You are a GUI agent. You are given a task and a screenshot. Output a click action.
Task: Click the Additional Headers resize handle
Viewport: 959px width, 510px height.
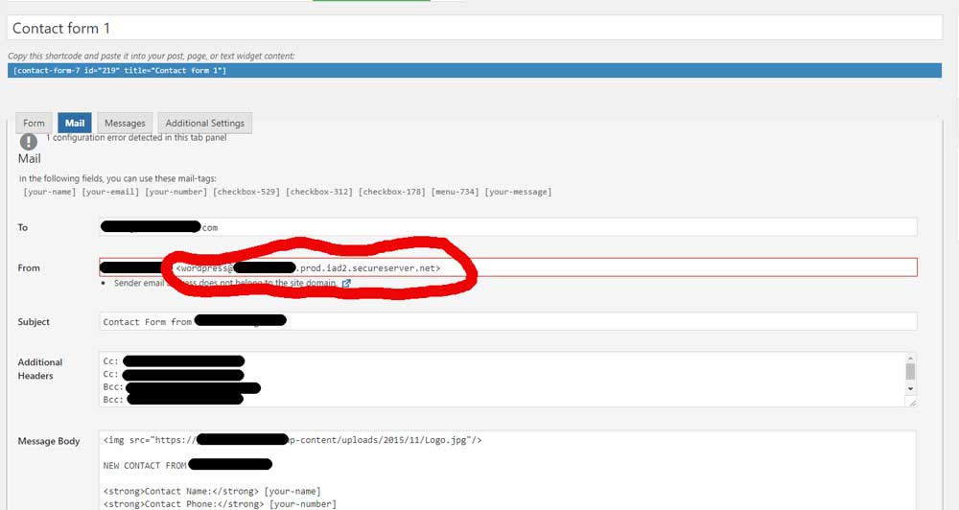click(x=912, y=403)
